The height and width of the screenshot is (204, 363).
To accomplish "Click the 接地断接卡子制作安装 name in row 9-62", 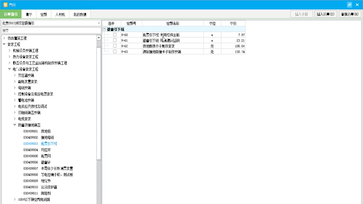I will click(159, 46).
